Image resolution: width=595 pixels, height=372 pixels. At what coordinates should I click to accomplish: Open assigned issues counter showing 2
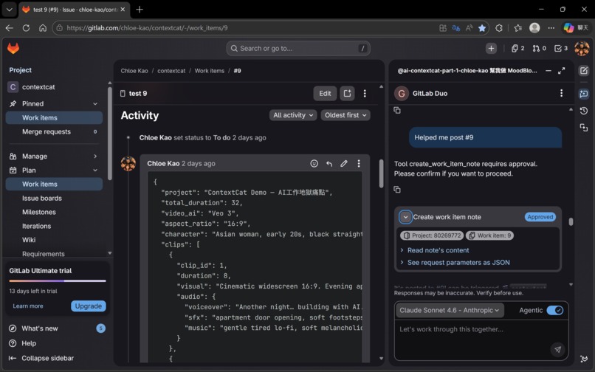point(517,48)
